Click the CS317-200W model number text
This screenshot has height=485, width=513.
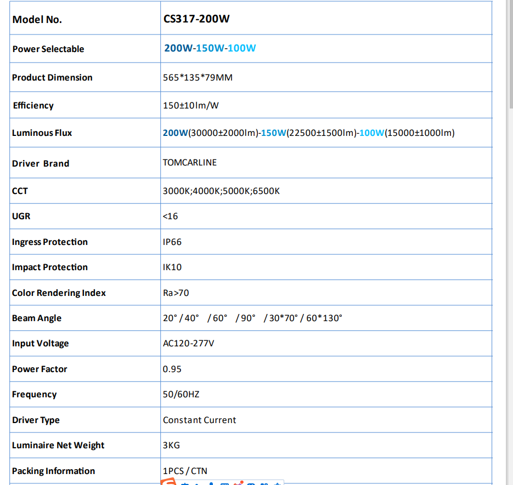pyautogui.click(x=196, y=19)
